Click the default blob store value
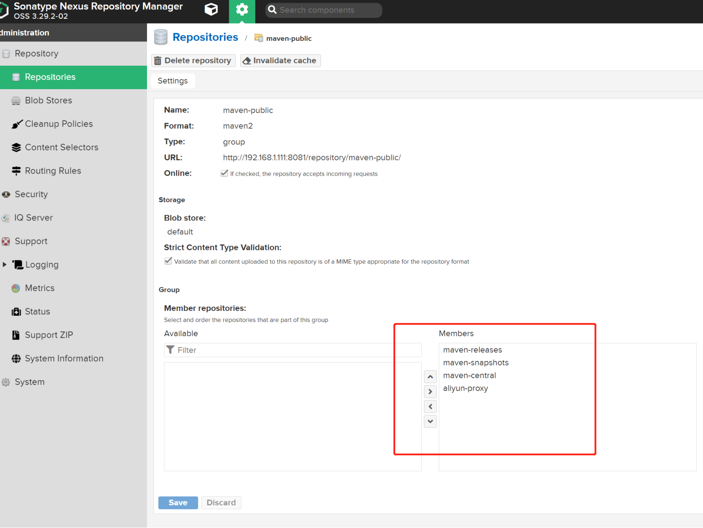This screenshot has width=703, height=528. pos(180,232)
